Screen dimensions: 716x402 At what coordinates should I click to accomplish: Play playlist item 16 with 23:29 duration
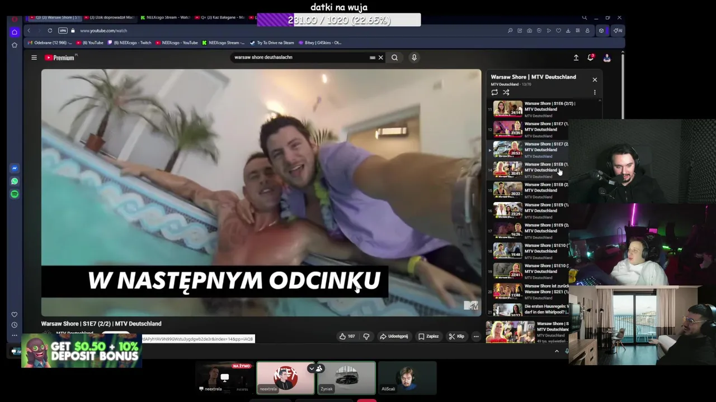[529, 210]
